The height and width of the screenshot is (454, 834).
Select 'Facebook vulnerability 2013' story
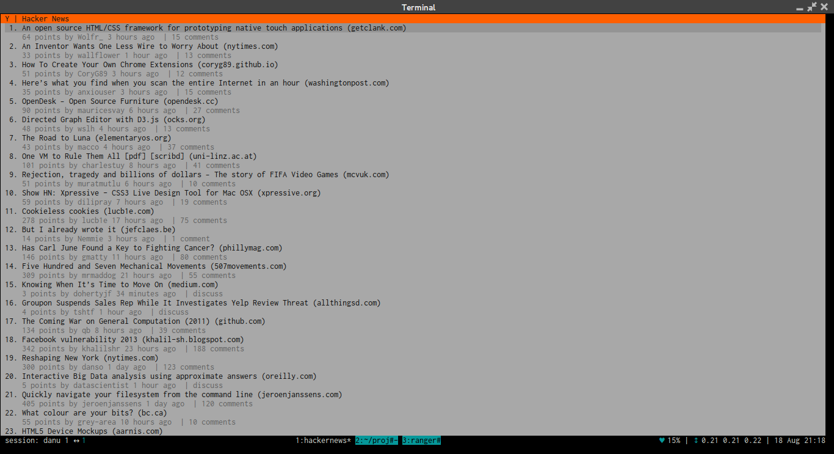(x=132, y=340)
